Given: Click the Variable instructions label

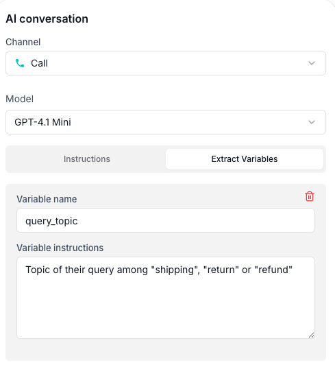Looking at the screenshot, I should 60,248.
